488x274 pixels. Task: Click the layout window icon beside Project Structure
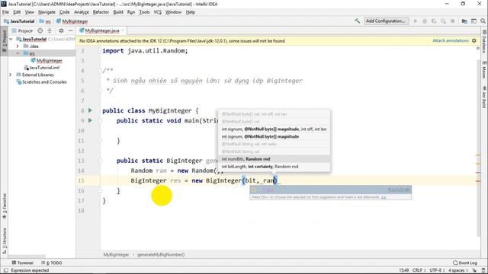click(474, 21)
